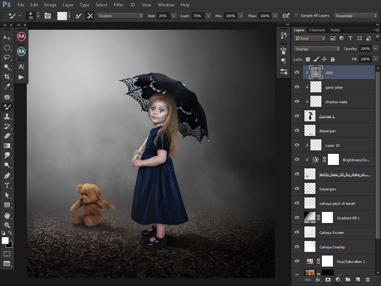
Task: Open the Essentials workspace dropdown
Action: click(356, 16)
